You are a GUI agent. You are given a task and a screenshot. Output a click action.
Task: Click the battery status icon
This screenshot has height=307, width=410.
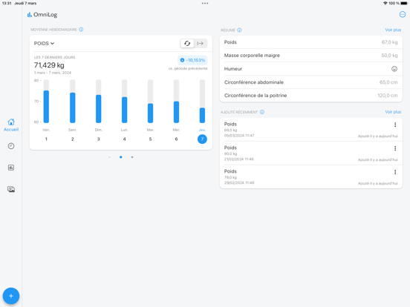click(x=404, y=3)
